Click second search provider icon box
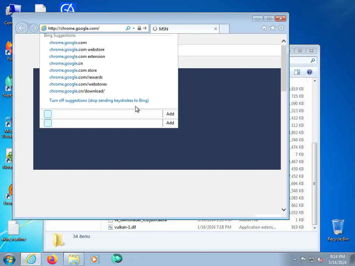The height and width of the screenshot is (266, 355). coord(48,123)
